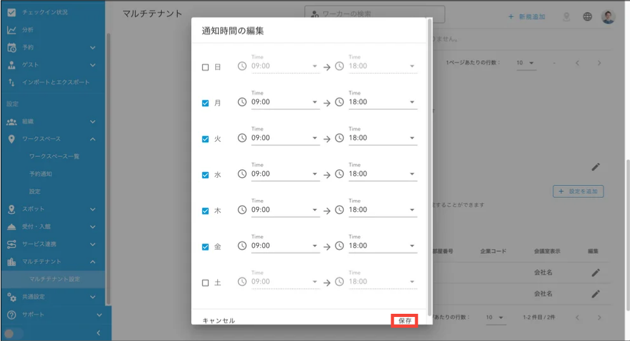Open ワークスペース一覧 in the sidebar

click(x=54, y=156)
